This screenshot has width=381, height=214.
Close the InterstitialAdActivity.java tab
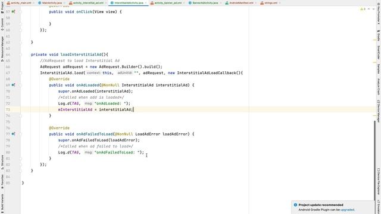click(146, 3)
